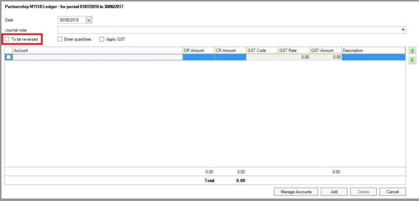This screenshot has width=419, height=201.
Task: Toggle the Apply GST checkbox
Action: pos(102,39)
